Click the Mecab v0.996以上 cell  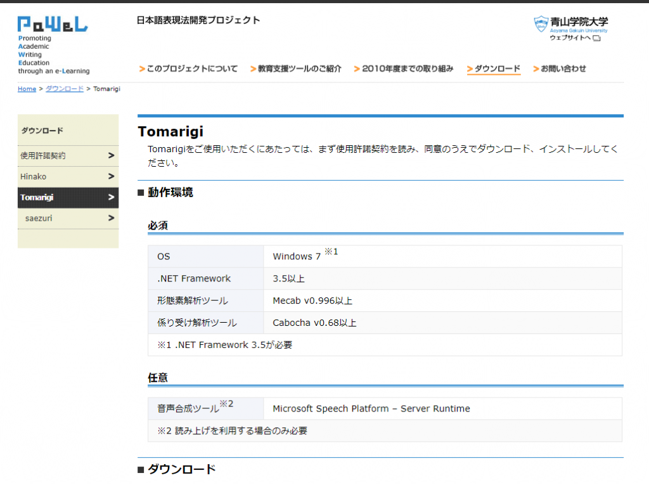[442, 301]
